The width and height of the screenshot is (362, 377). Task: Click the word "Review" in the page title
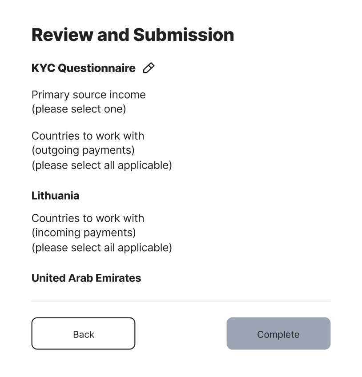coord(61,35)
